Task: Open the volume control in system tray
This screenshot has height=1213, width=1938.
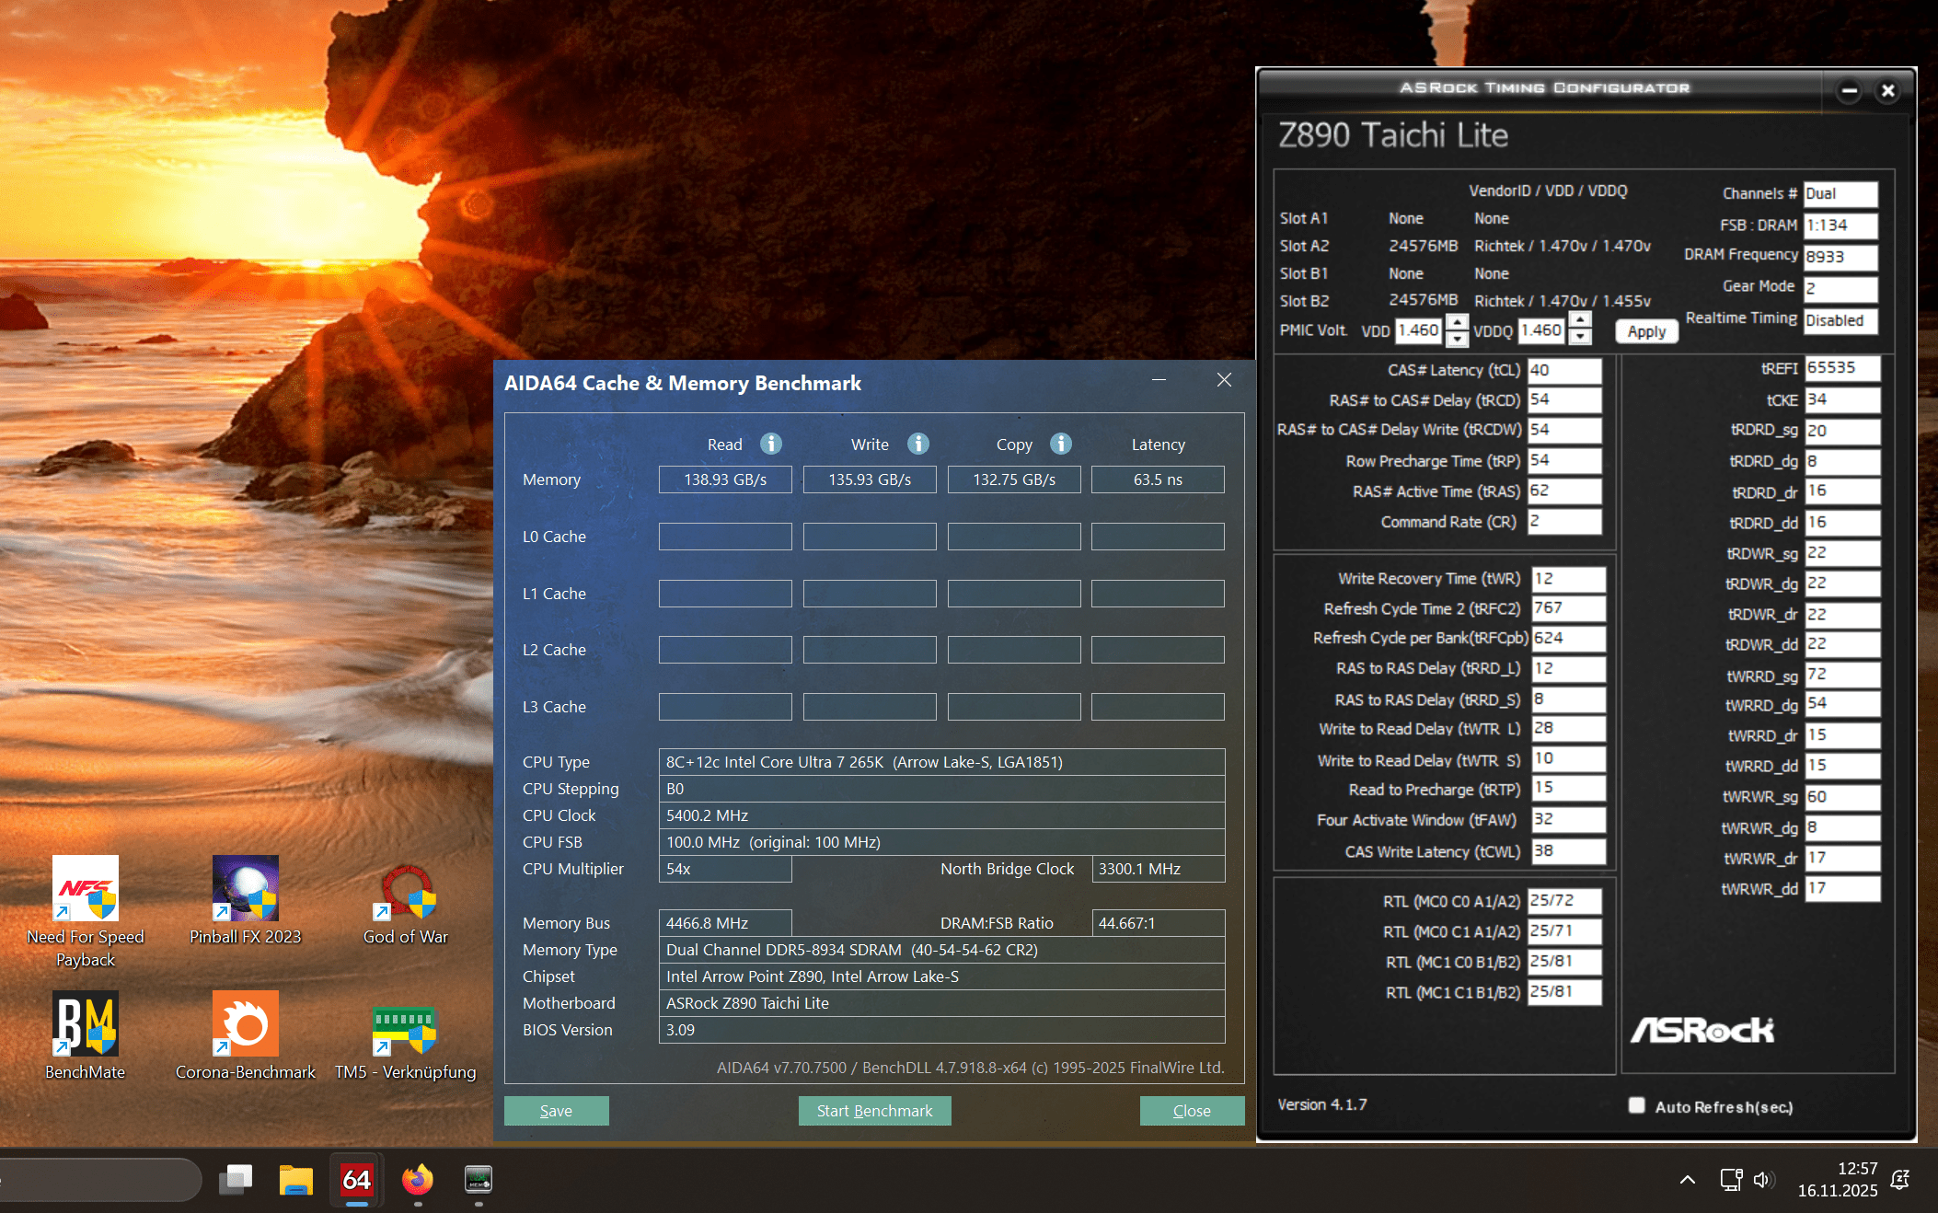Action: pyautogui.click(x=1762, y=1180)
